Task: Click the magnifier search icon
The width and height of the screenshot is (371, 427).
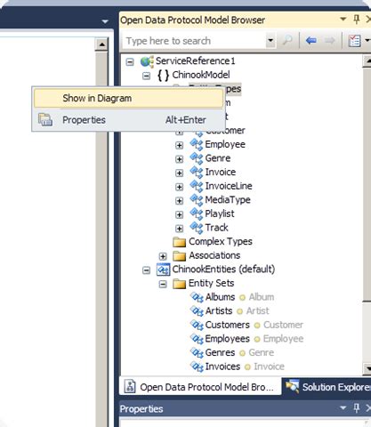Action: (x=287, y=41)
